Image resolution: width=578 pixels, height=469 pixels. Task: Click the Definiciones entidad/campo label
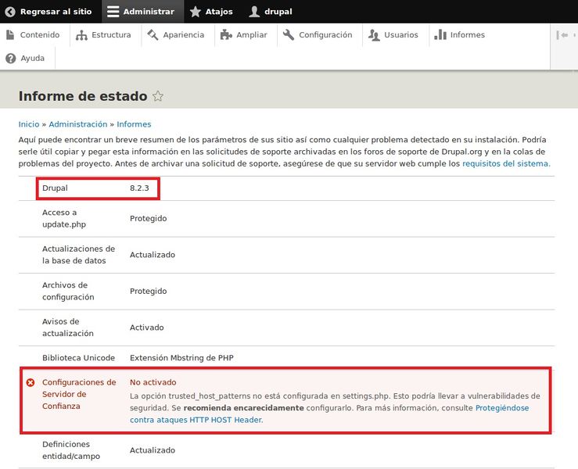pyautogui.click(x=70, y=450)
